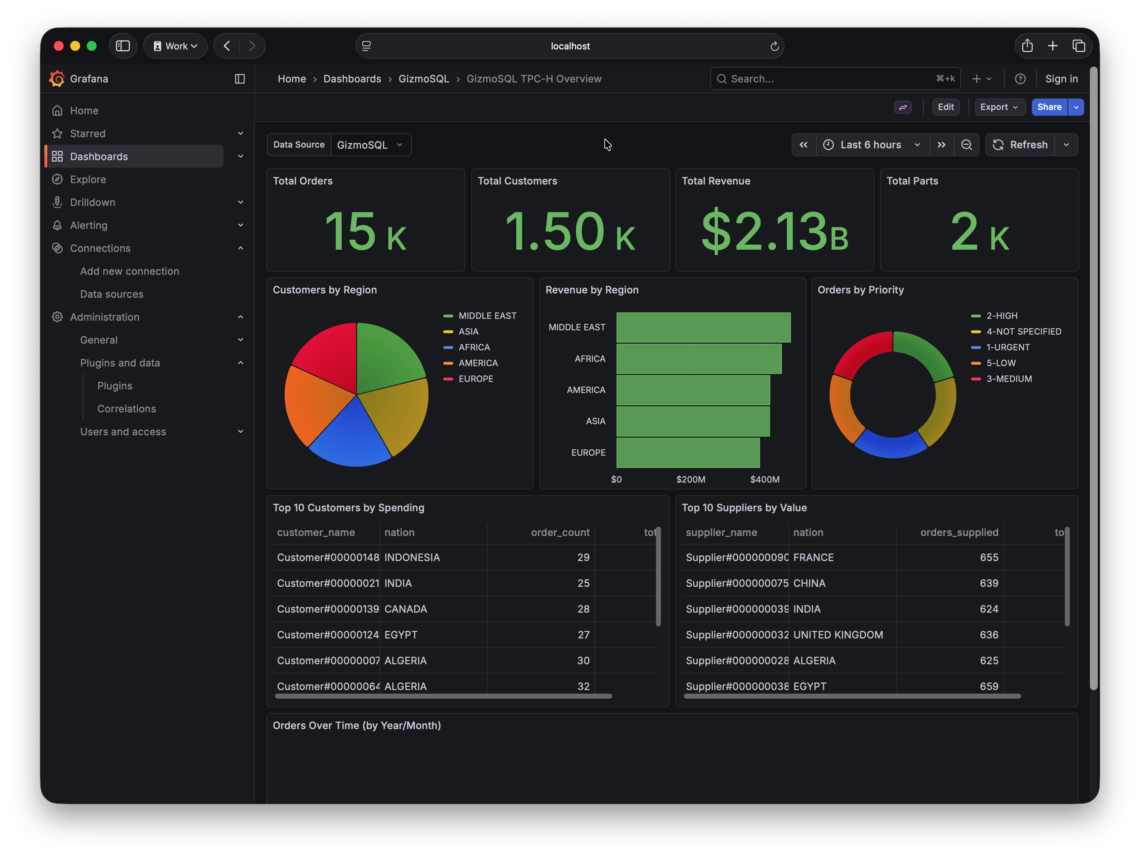
Task: Click the Top 10 Customers horizontal scrollbar
Action: (x=444, y=696)
